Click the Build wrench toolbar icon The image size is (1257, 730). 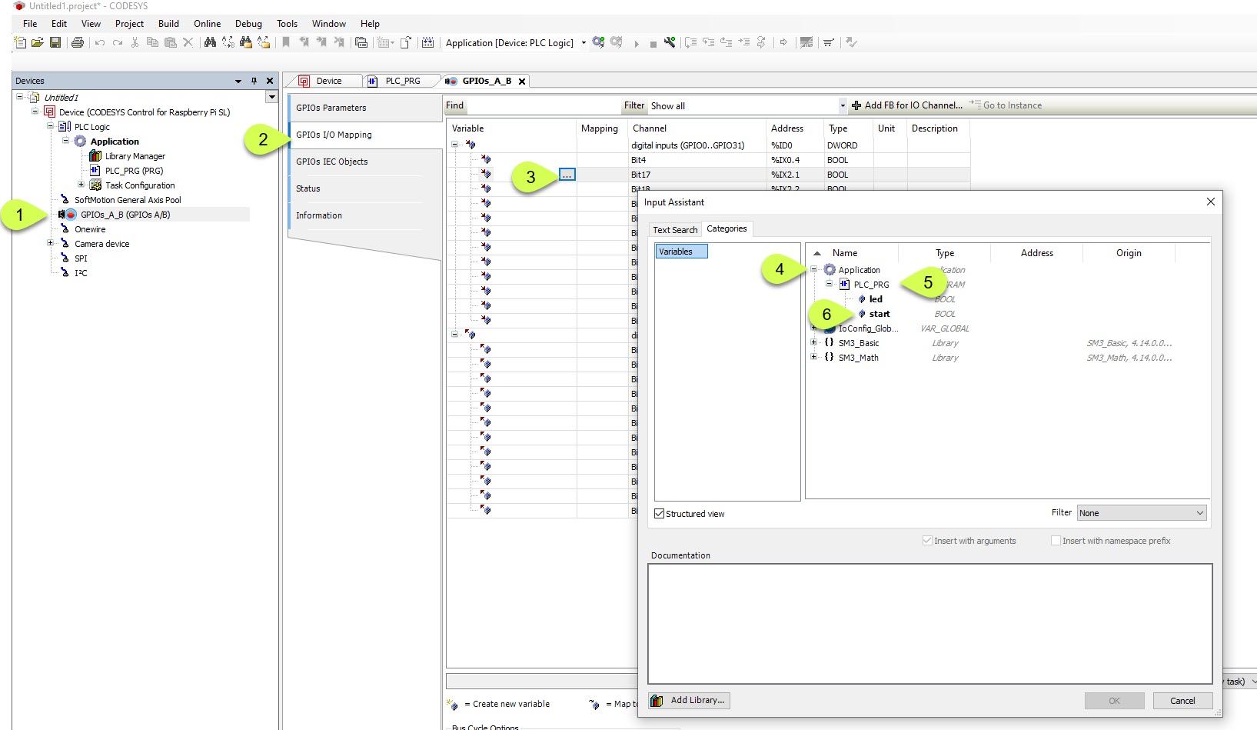(x=670, y=42)
